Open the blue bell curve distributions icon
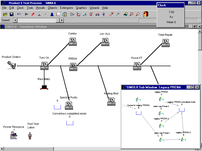This screenshot has height=151, width=202. (52, 14)
